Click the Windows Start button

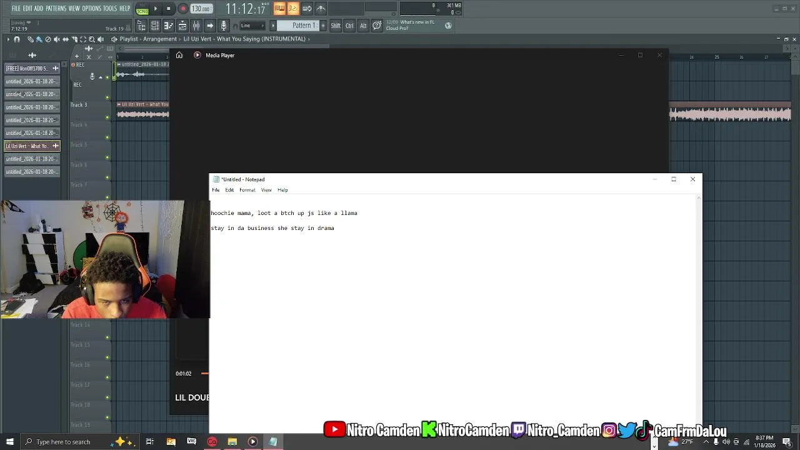pyautogui.click(x=9, y=442)
